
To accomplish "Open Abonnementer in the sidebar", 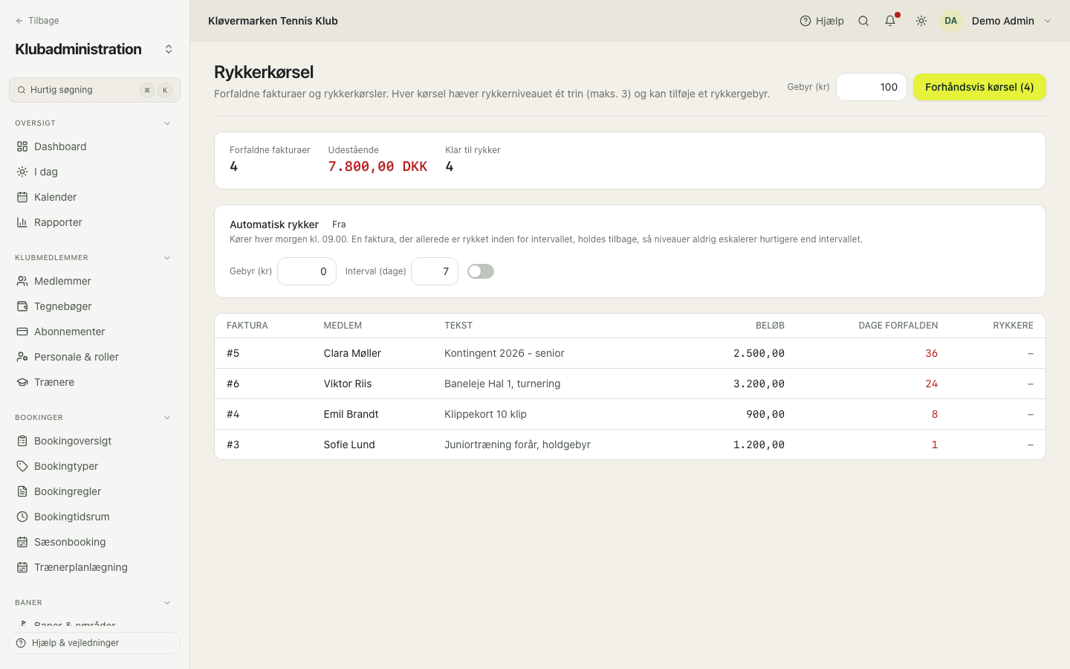I will tap(94, 332).
